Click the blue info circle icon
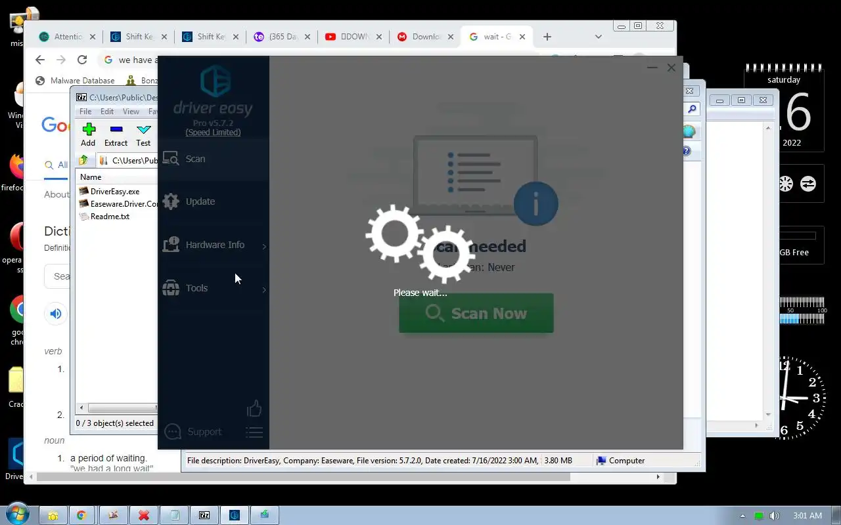 (x=535, y=204)
